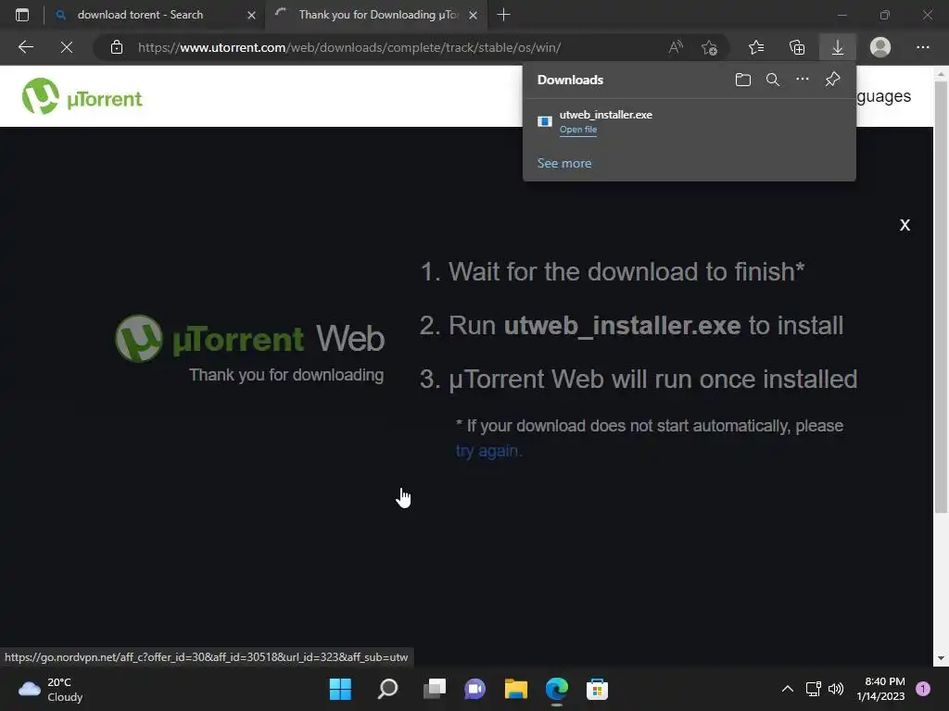
Task: Open the Favorites list
Action: click(x=756, y=47)
